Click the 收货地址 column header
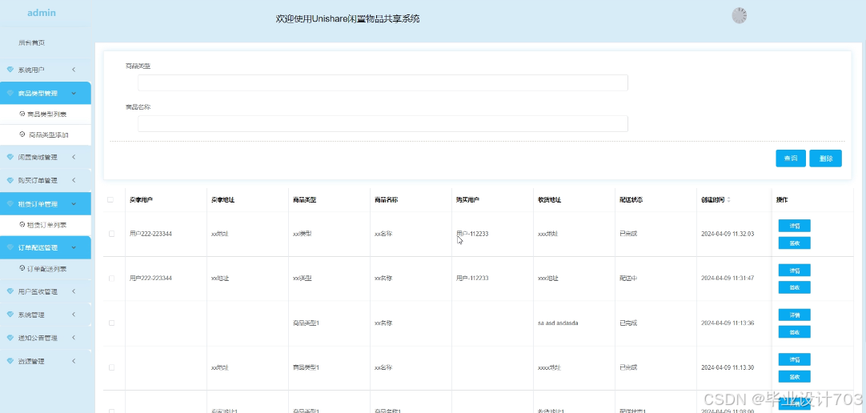This screenshot has width=866, height=413. pyautogui.click(x=549, y=200)
